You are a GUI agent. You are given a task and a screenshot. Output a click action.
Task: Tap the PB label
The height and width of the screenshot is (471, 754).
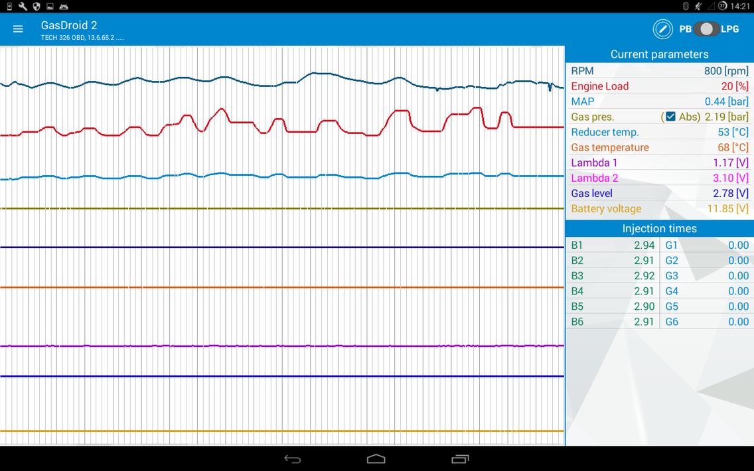[685, 29]
